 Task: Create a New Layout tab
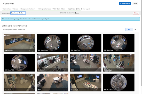click(85, 9)
